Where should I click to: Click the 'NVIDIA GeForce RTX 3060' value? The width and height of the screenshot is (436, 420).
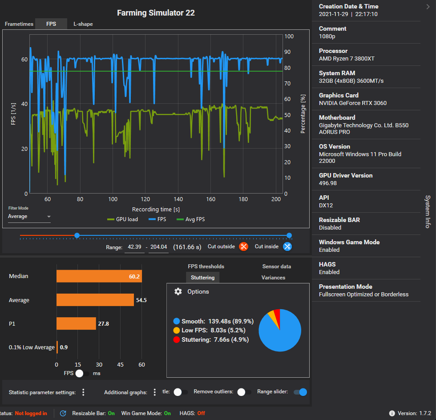pos(352,103)
